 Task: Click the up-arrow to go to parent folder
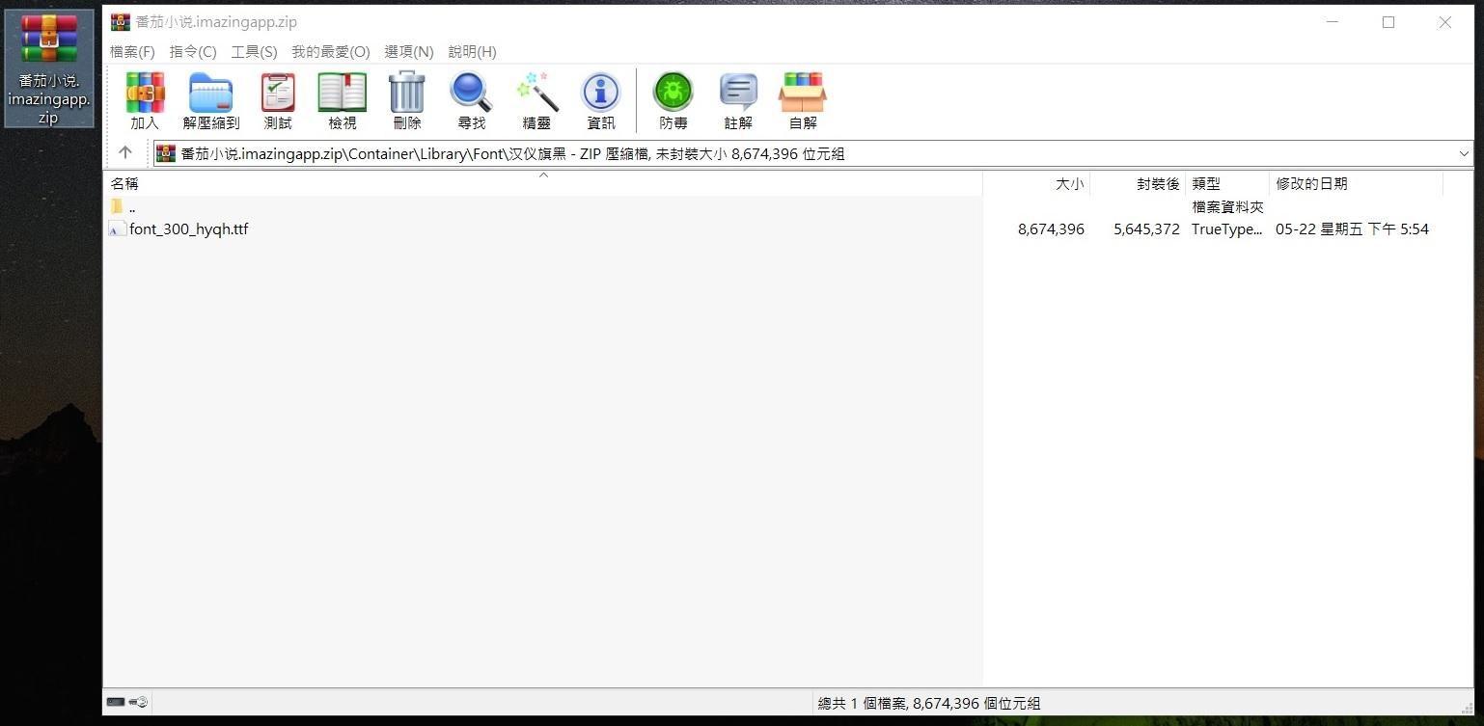coord(124,153)
